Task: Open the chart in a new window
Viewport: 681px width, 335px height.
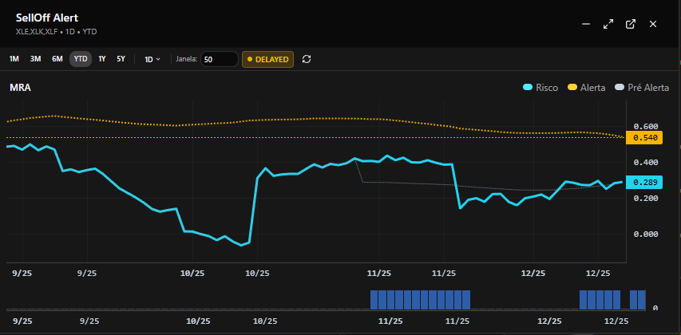Action: 631,24
